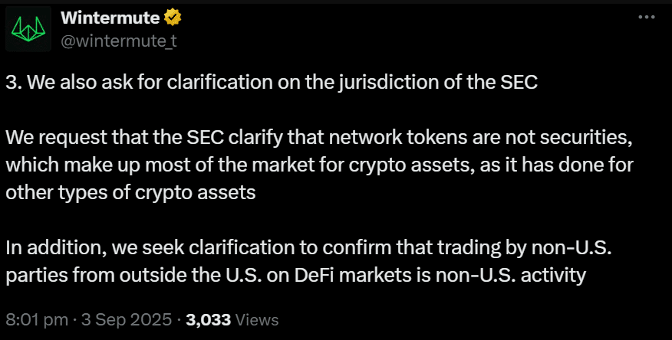Click the gold verified badge beside Wintermute
This screenshot has width=672, height=340.
tap(173, 18)
